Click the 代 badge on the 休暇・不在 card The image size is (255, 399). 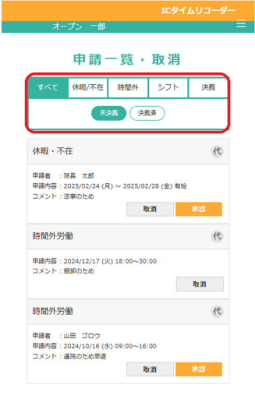217,151
